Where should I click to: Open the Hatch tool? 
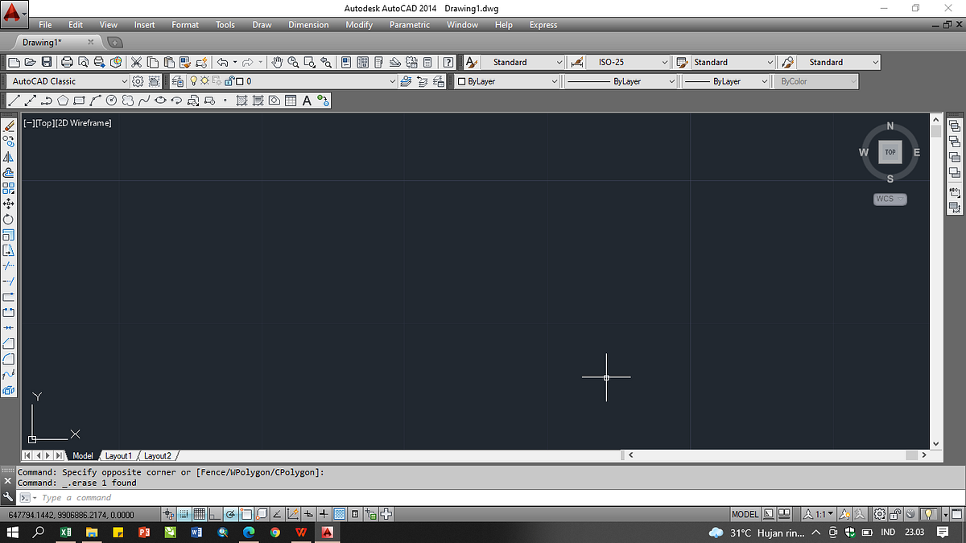click(240, 100)
